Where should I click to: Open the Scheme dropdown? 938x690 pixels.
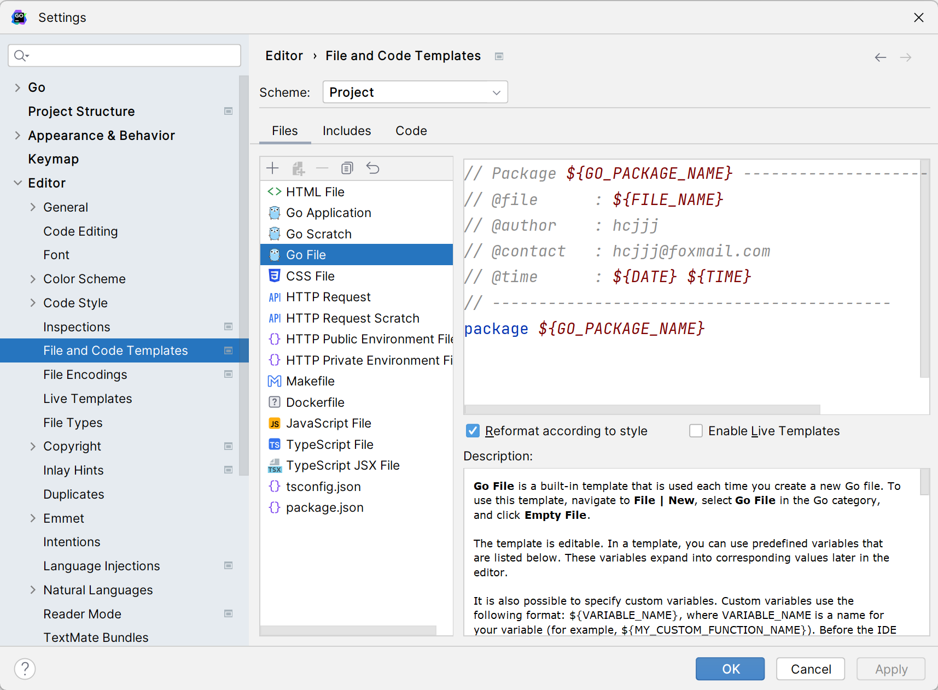tap(415, 92)
